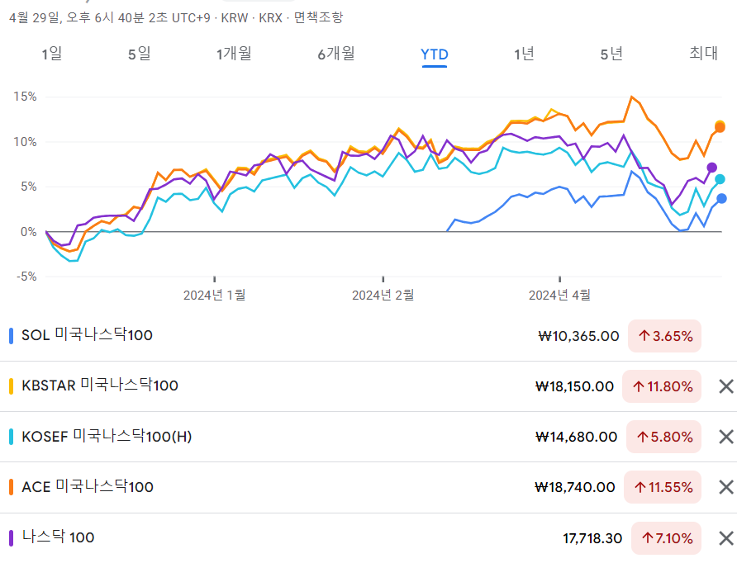View 6개월 chart data
Screen dimensions: 737x563
click(x=334, y=54)
